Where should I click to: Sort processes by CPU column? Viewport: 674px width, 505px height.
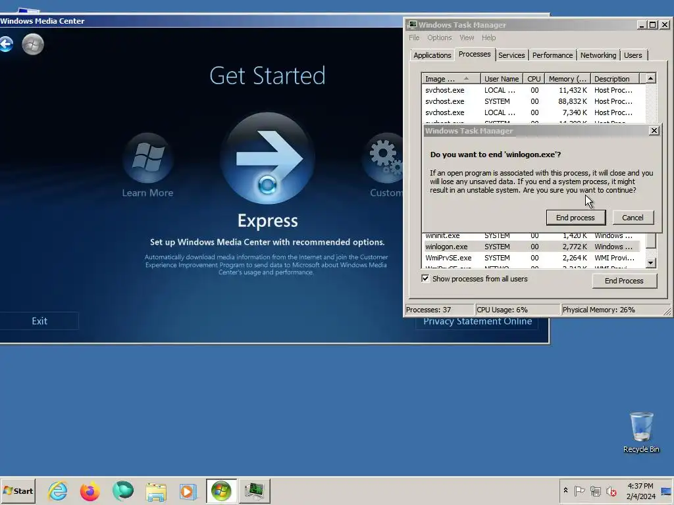(x=534, y=79)
